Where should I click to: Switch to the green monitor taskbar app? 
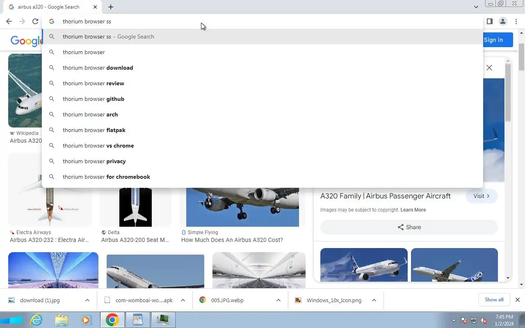pos(163,320)
